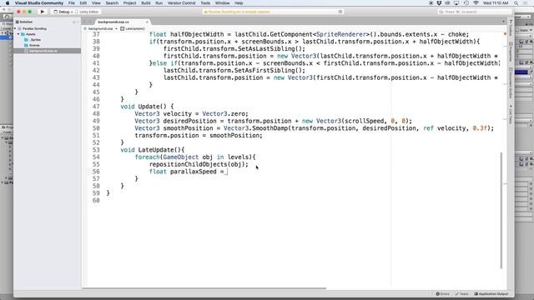This screenshot has height=300, width=534.
Task: Open the Version Control menu
Action: pos(182,3)
